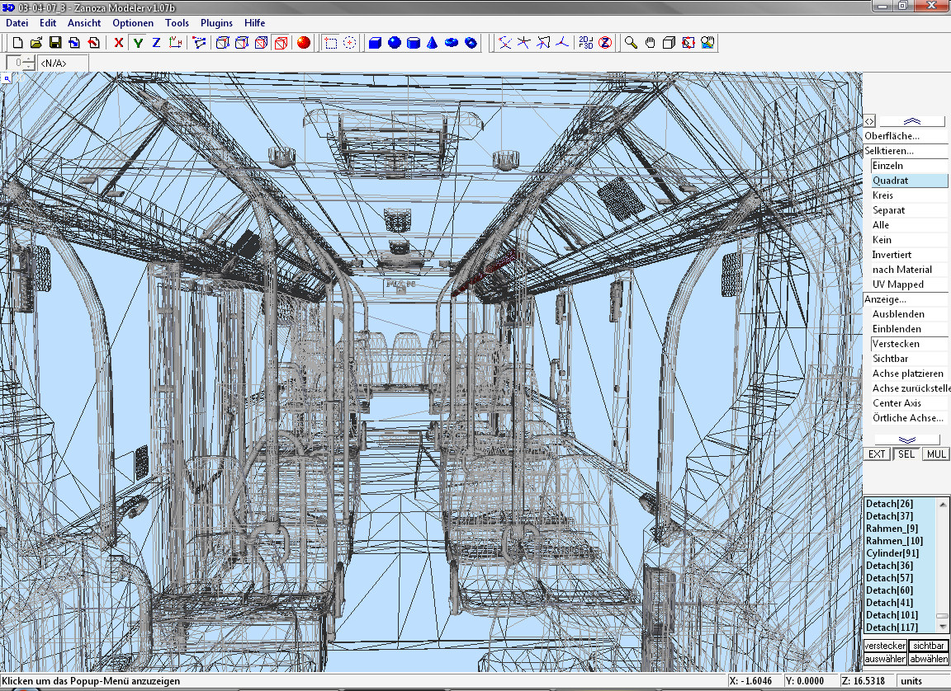Choose Einzeln selection mode
951x691 pixels.
[909, 166]
